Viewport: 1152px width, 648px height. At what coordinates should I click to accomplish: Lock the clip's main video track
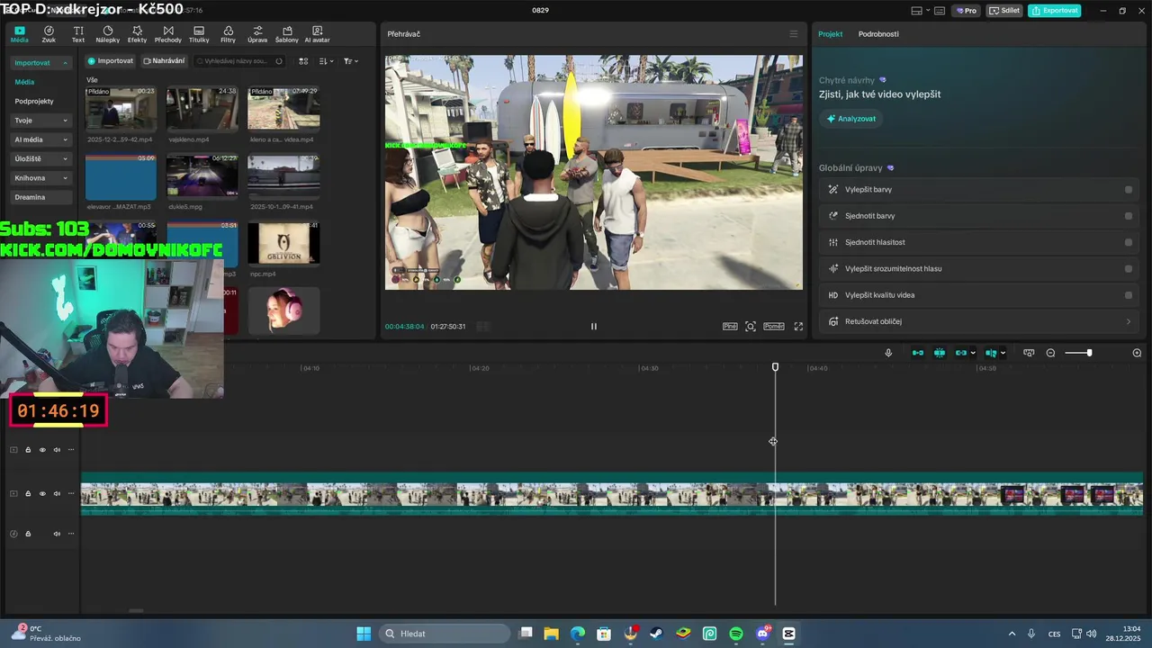pyautogui.click(x=28, y=494)
